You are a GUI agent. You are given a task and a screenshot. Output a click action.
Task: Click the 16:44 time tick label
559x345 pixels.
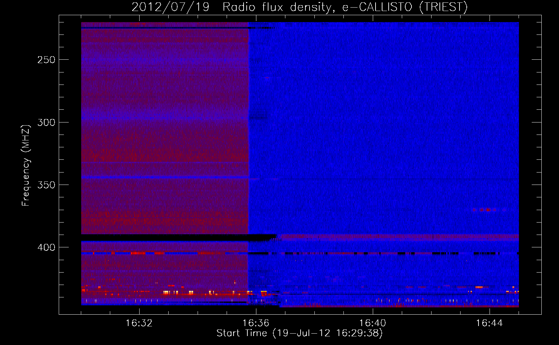pos(489,323)
